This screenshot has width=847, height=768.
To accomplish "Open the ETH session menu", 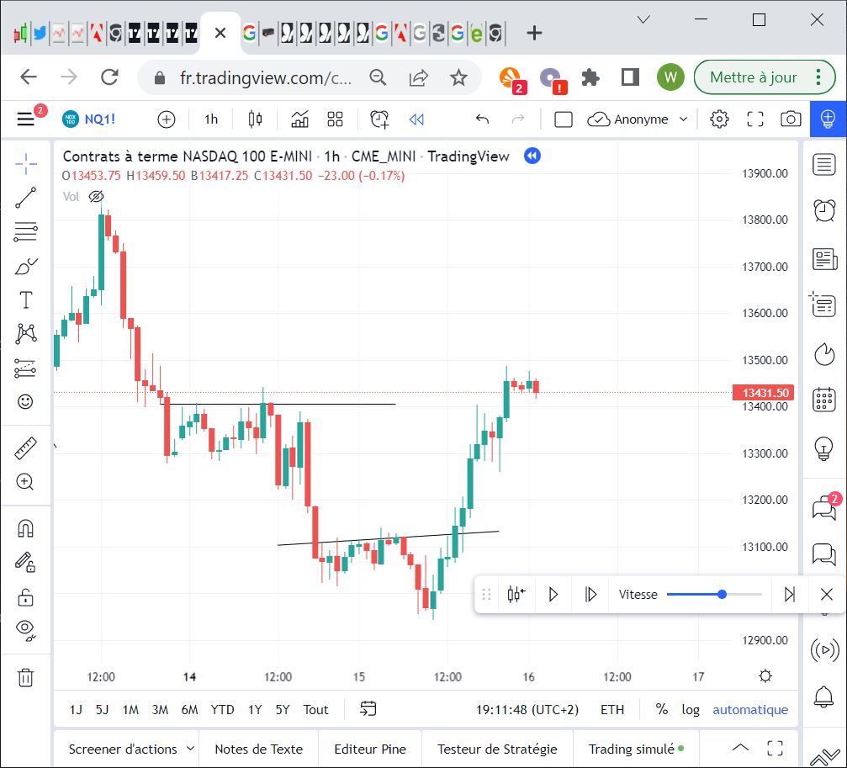I will (x=612, y=710).
